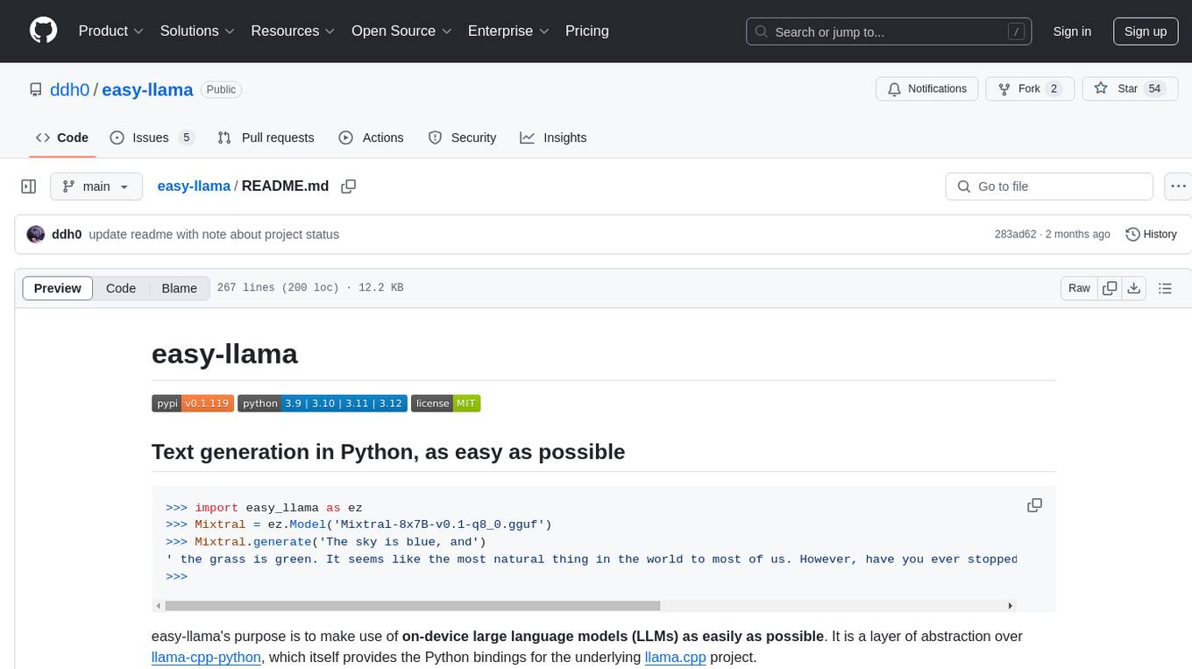Image resolution: width=1192 pixels, height=669 pixels.
Task: Focus the Go to file field
Action: tap(1049, 187)
